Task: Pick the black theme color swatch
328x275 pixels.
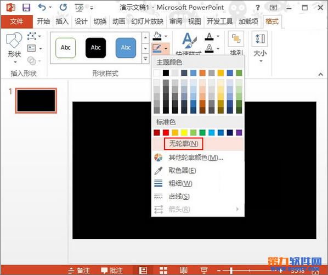Action: pos(166,73)
